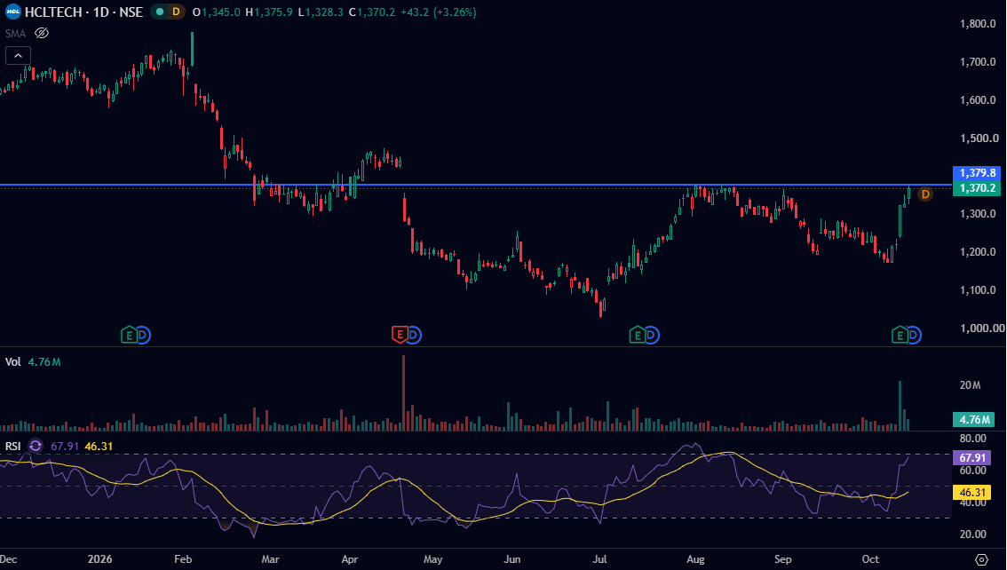This screenshot has width=1007, height=570.
Task: Click the 80.00 RSI axis label
Action: click(973, 439)
